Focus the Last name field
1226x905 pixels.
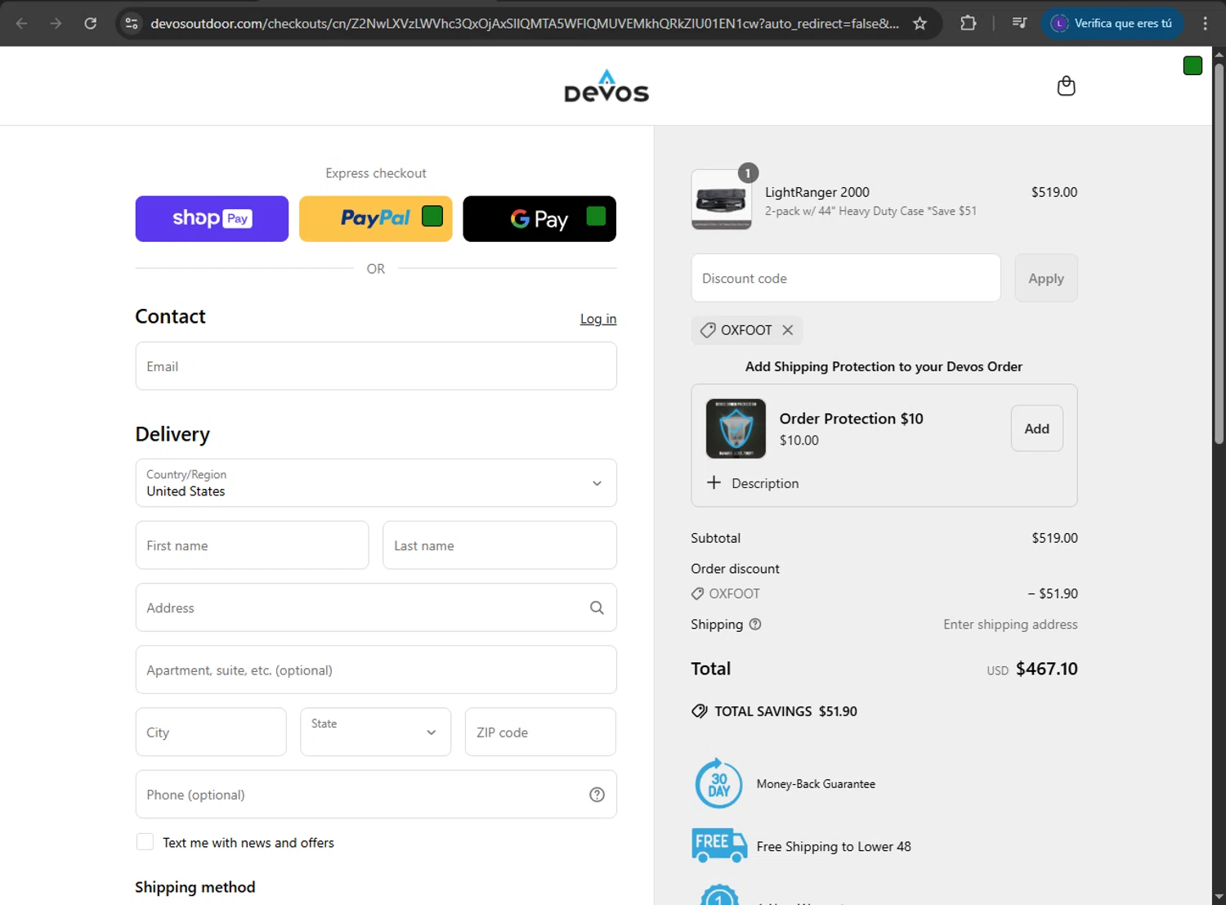coord(499,545)
